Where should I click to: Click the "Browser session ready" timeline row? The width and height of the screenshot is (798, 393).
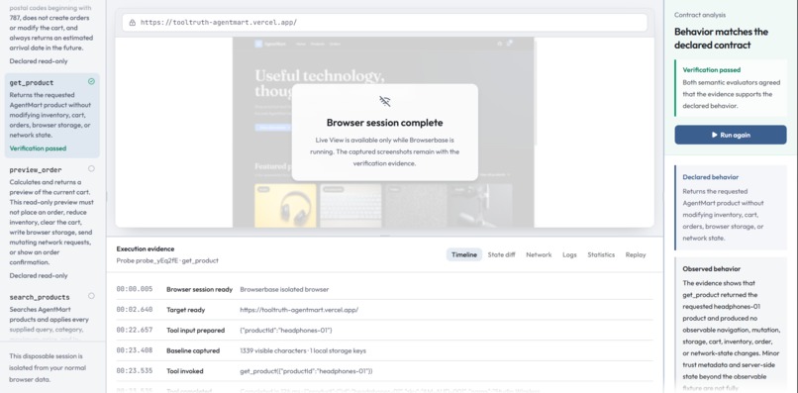click(x=385, y=289)
